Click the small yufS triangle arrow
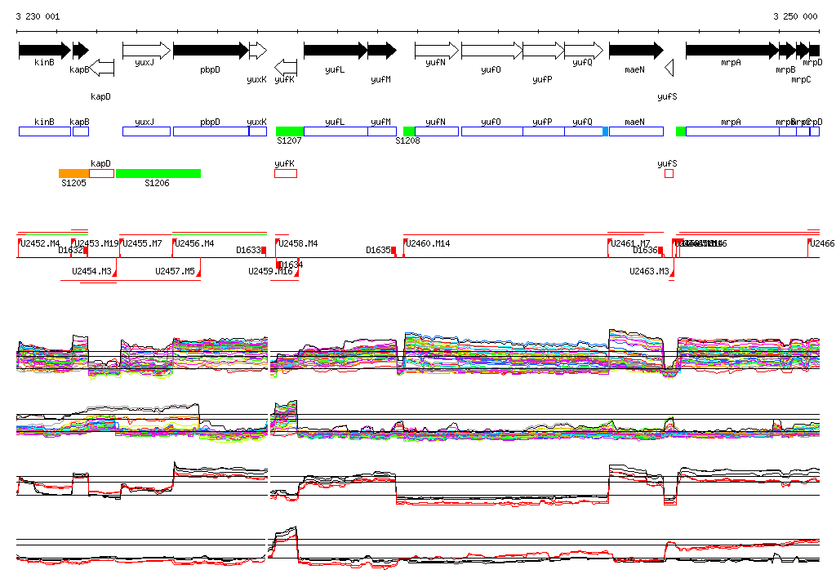The height and width of the screenshot is (583, 836). (669, 68)
